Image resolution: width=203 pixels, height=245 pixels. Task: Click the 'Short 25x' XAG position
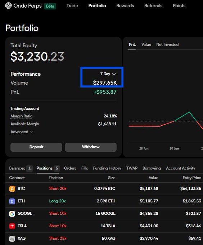coord(58,239)
